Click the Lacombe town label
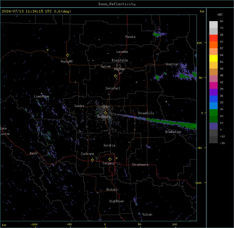Viewport: 234px width, 228px height. (x=122, y=52)
